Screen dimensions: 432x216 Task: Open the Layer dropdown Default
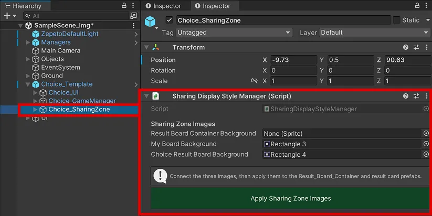375,33
